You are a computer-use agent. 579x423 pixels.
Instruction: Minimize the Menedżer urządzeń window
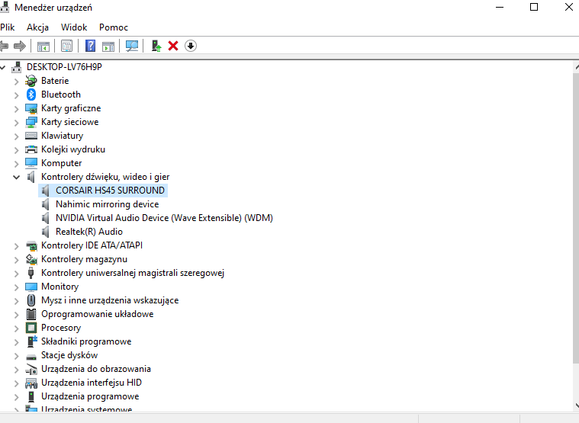coord(500,7)
